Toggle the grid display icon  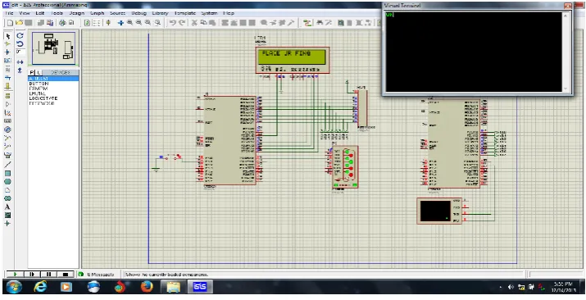97,23
